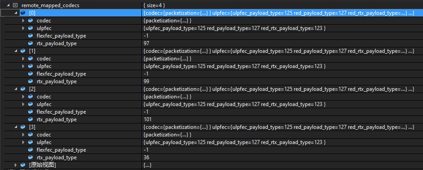This screenshot has width=423, height=170.
Task: Select the [1] row label
Action: [x=32, y=51]
